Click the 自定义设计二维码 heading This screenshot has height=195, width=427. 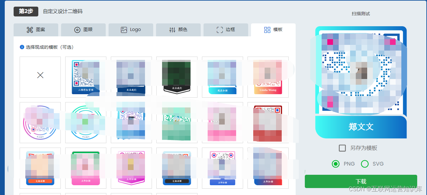point(63,11)
